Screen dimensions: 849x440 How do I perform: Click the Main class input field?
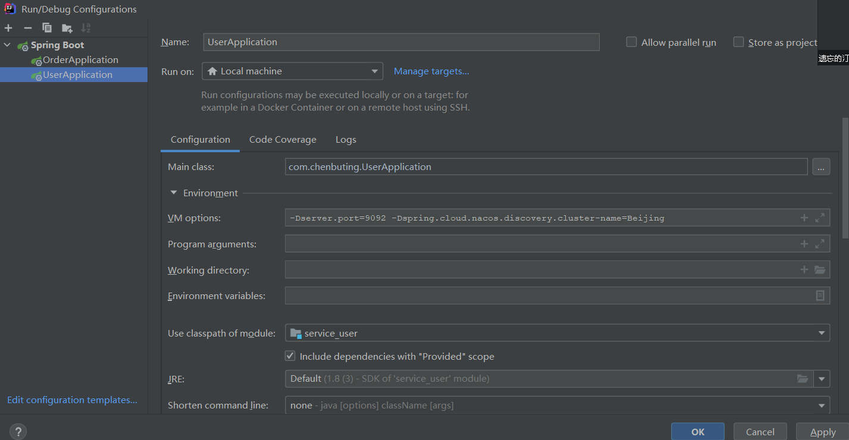click(546, 167)
